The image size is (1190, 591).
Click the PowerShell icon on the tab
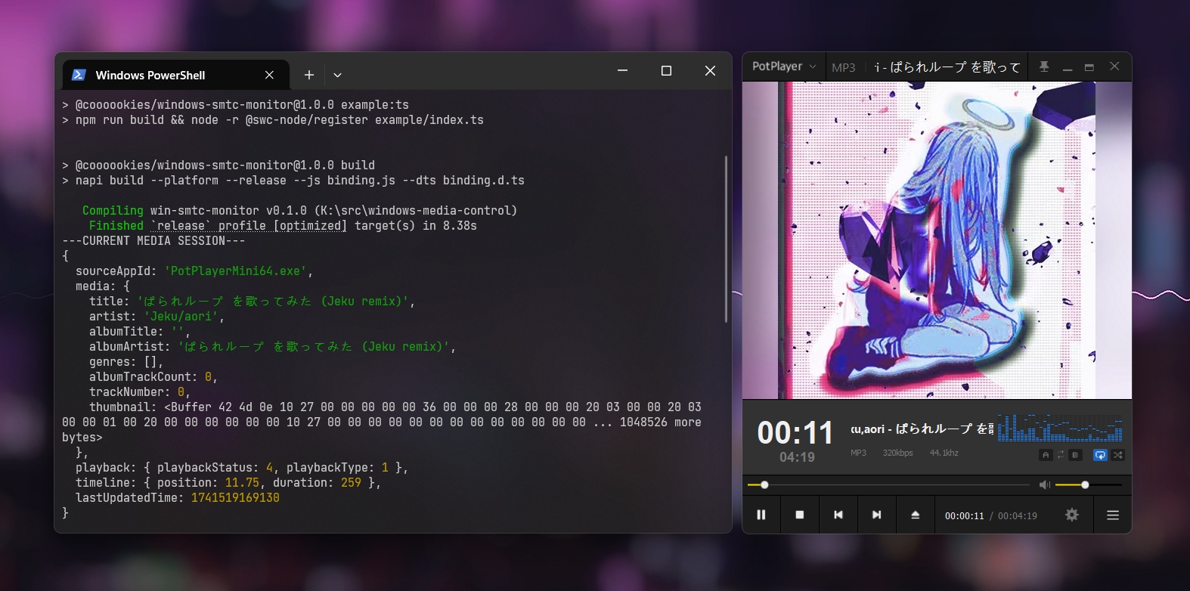click(x=79, y=75)
